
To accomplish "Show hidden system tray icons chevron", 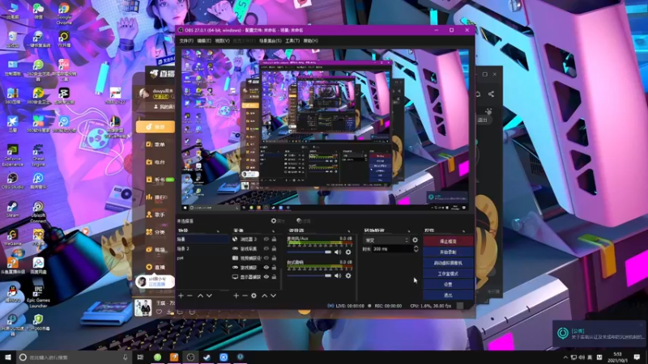I will click(x=565, y=358).
